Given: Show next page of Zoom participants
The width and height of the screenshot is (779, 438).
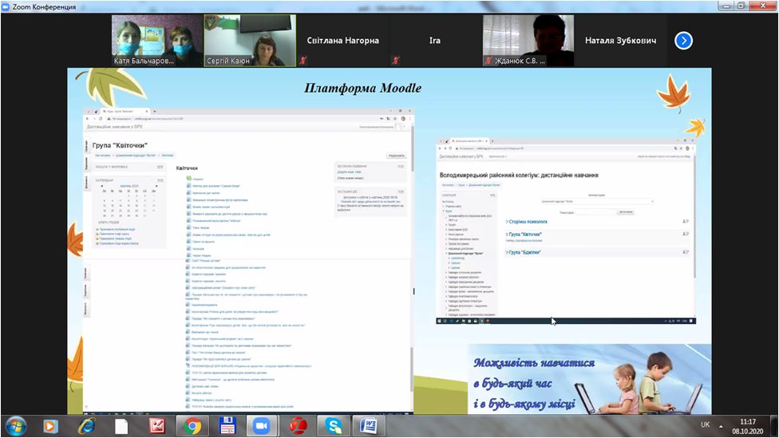Looking at the screenshot, I should click(683, 40).
